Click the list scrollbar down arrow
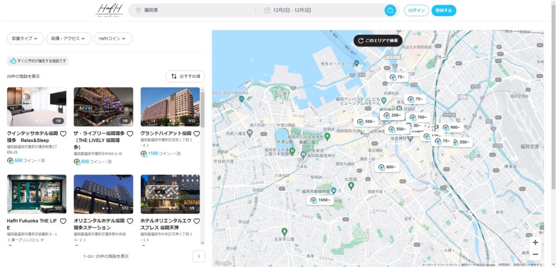The height and width of the screenshot is (267, 556). click(203, 243)
